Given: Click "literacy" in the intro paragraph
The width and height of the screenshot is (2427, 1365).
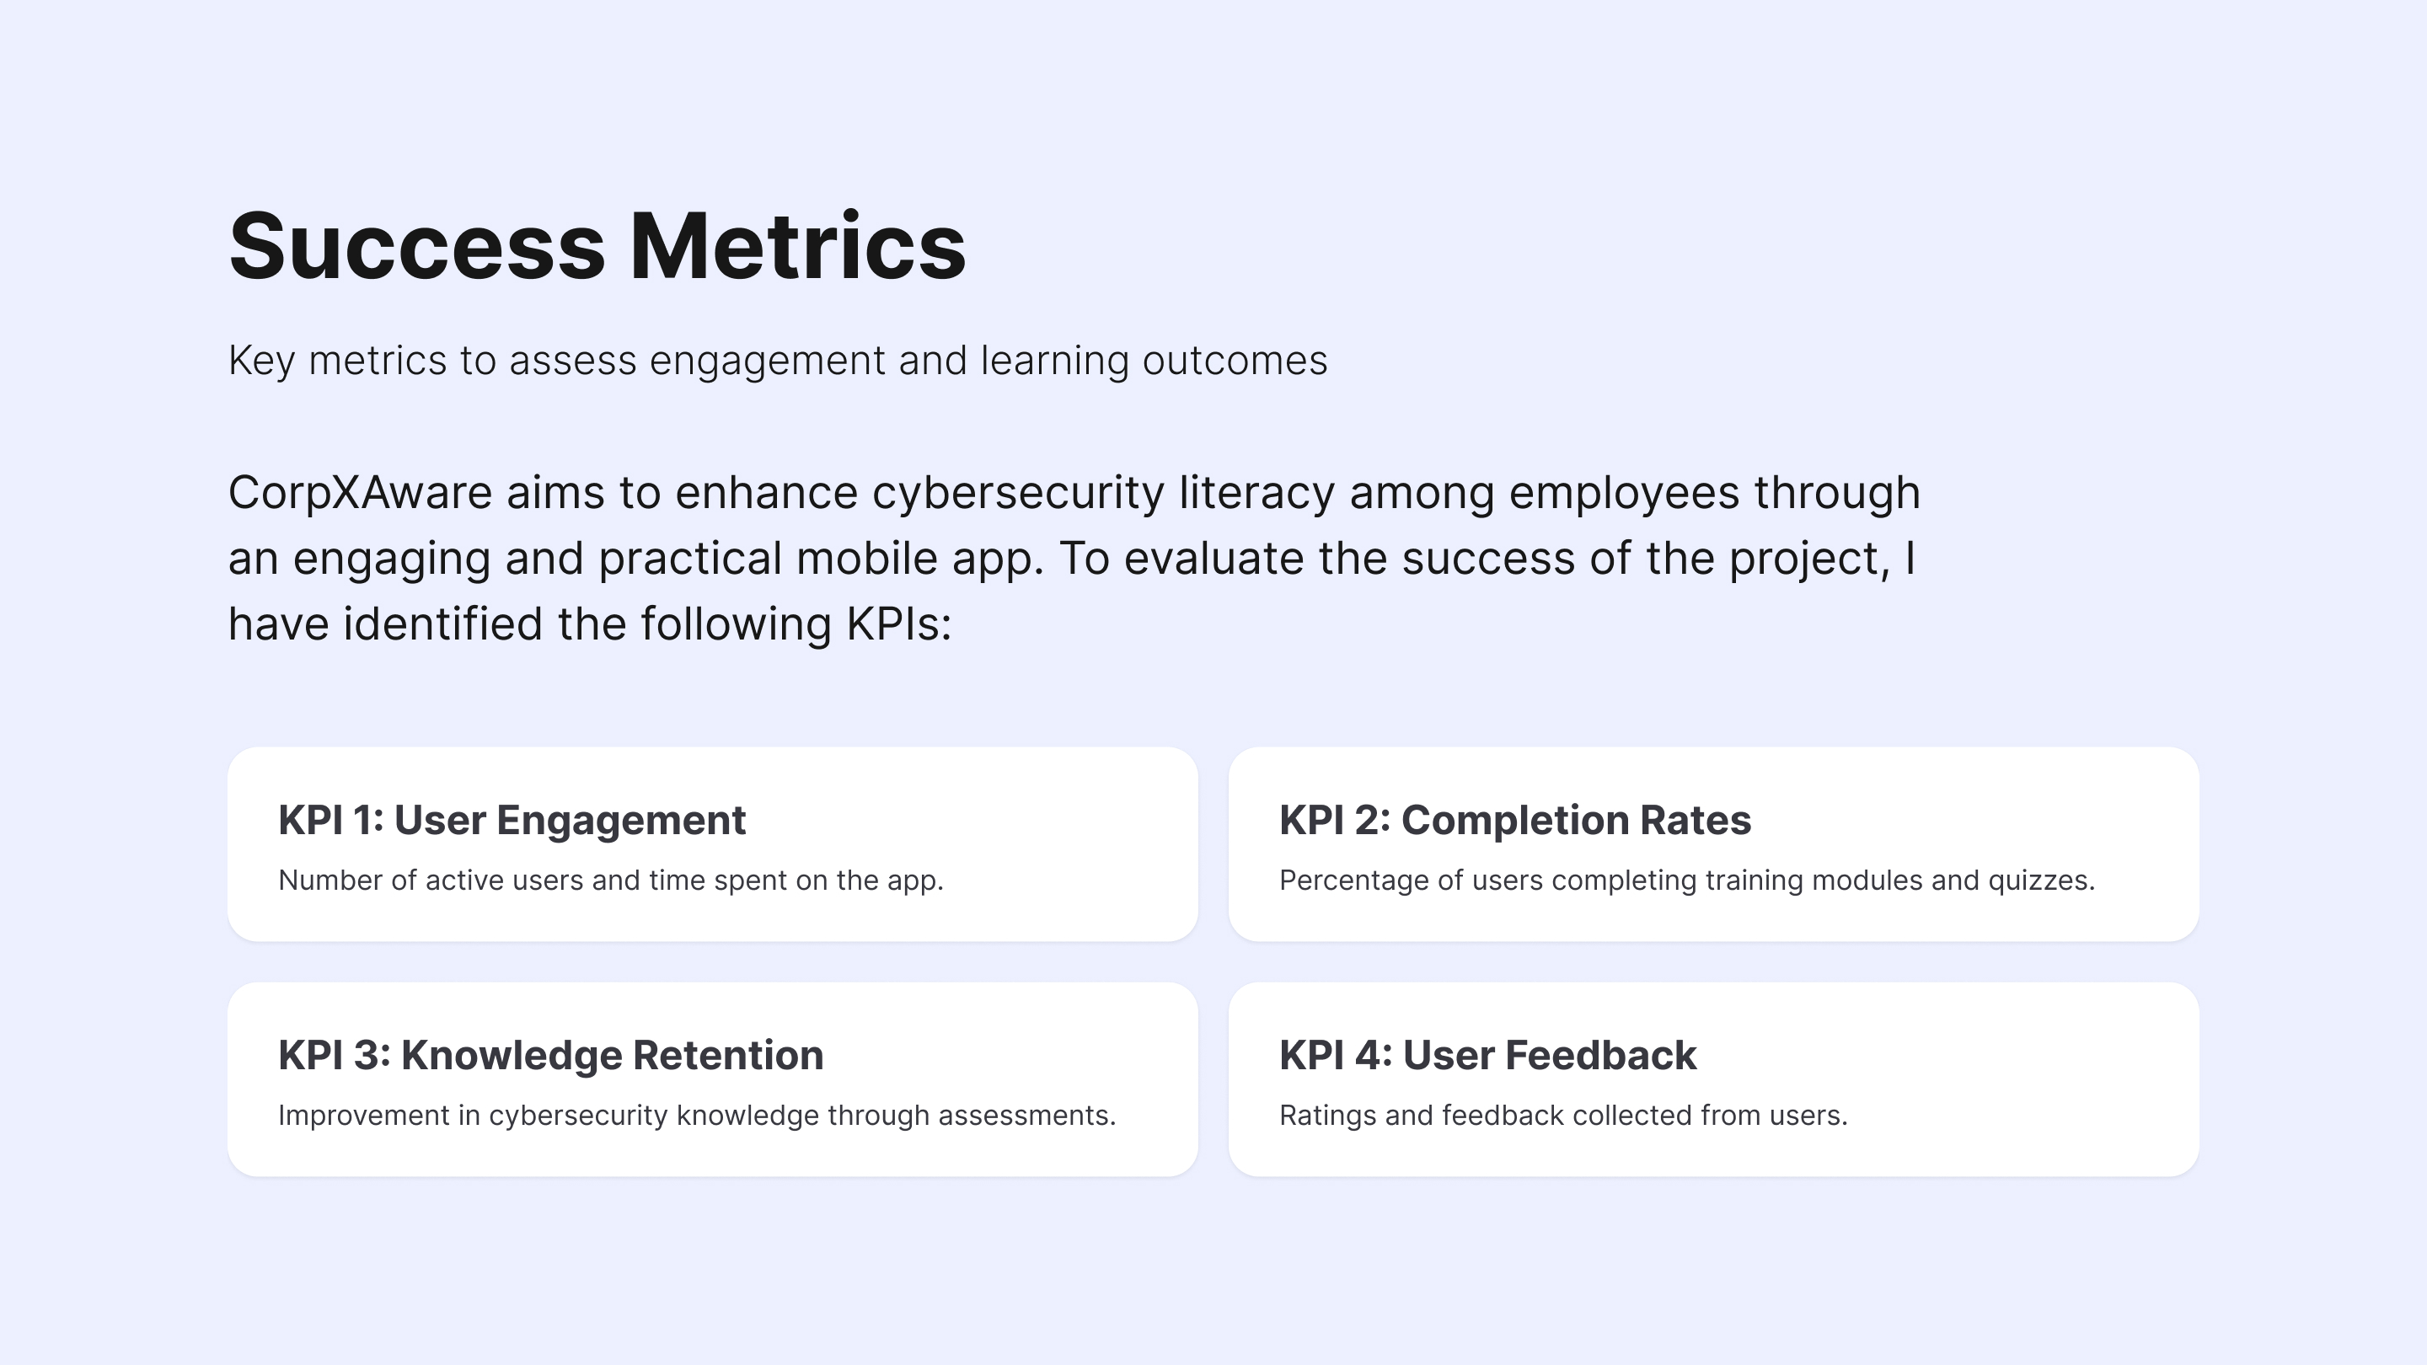Looking at the screenshot, I should pos(1256,493).
